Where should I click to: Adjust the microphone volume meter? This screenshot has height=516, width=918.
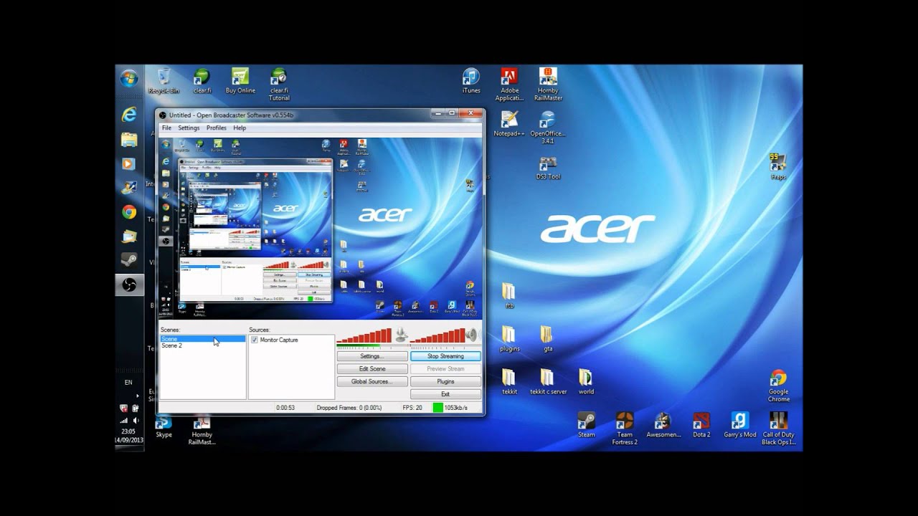point(364,335)
